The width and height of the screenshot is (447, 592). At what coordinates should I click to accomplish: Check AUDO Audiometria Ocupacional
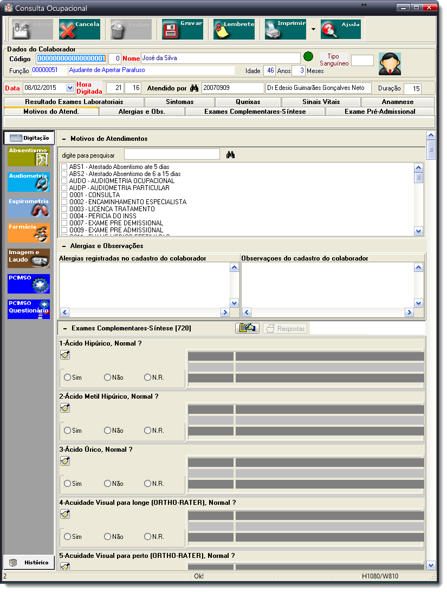tap(64, 181)
